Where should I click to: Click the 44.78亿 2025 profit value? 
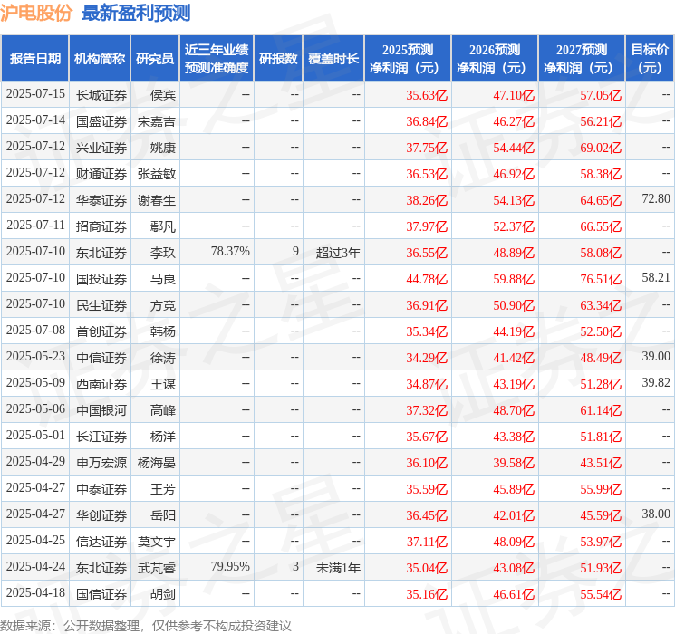click(427, 279)
